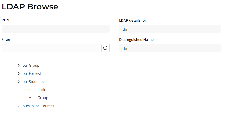Click the magnifier search icon button
The image size is (232, 123).
click(x=106, y=48)
